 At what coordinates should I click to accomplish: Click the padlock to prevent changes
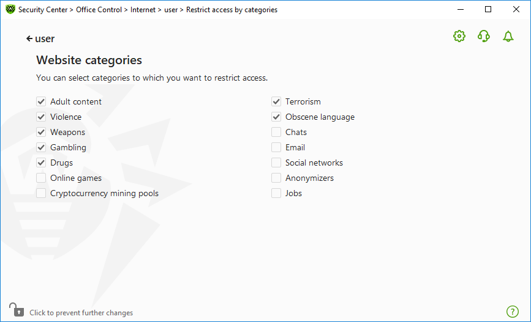pyautogui.click(x=17, y=310)
